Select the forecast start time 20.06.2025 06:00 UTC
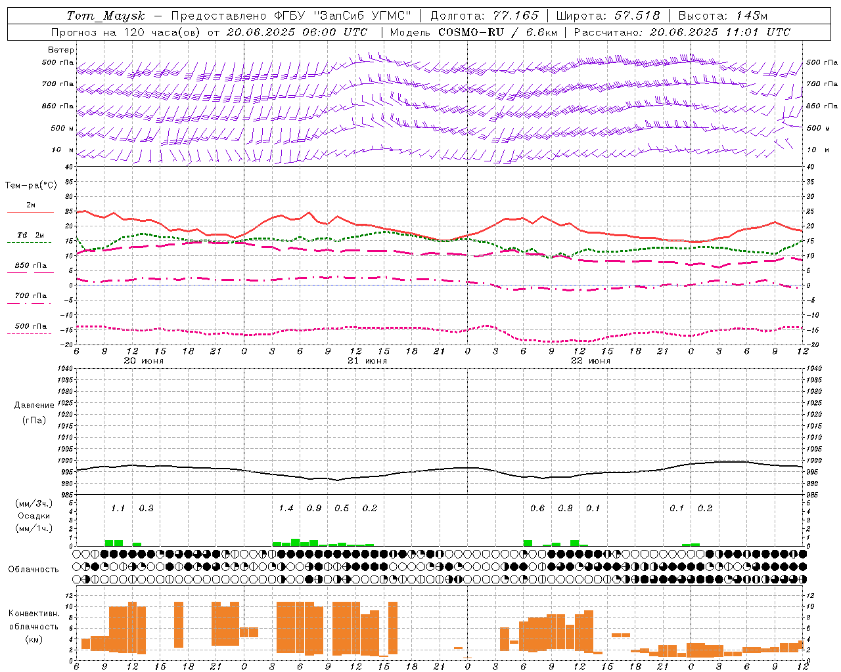Viewport: 841px width, 672px height. click(x=297, y=32)
